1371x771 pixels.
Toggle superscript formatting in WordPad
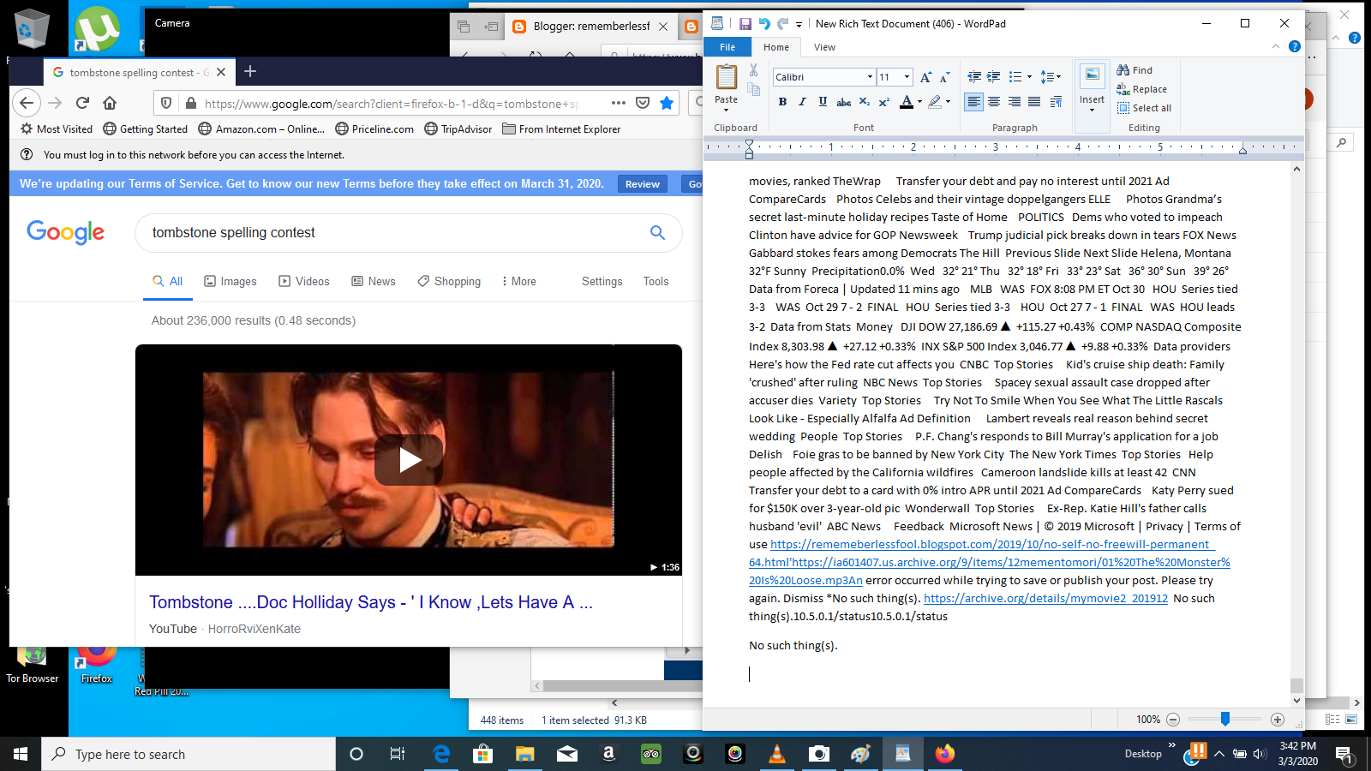884,102
